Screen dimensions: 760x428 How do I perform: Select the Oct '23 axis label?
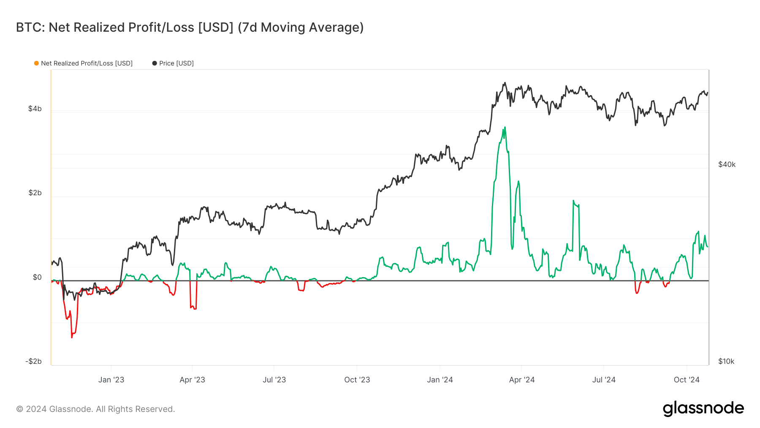click(x=357, y=380)
